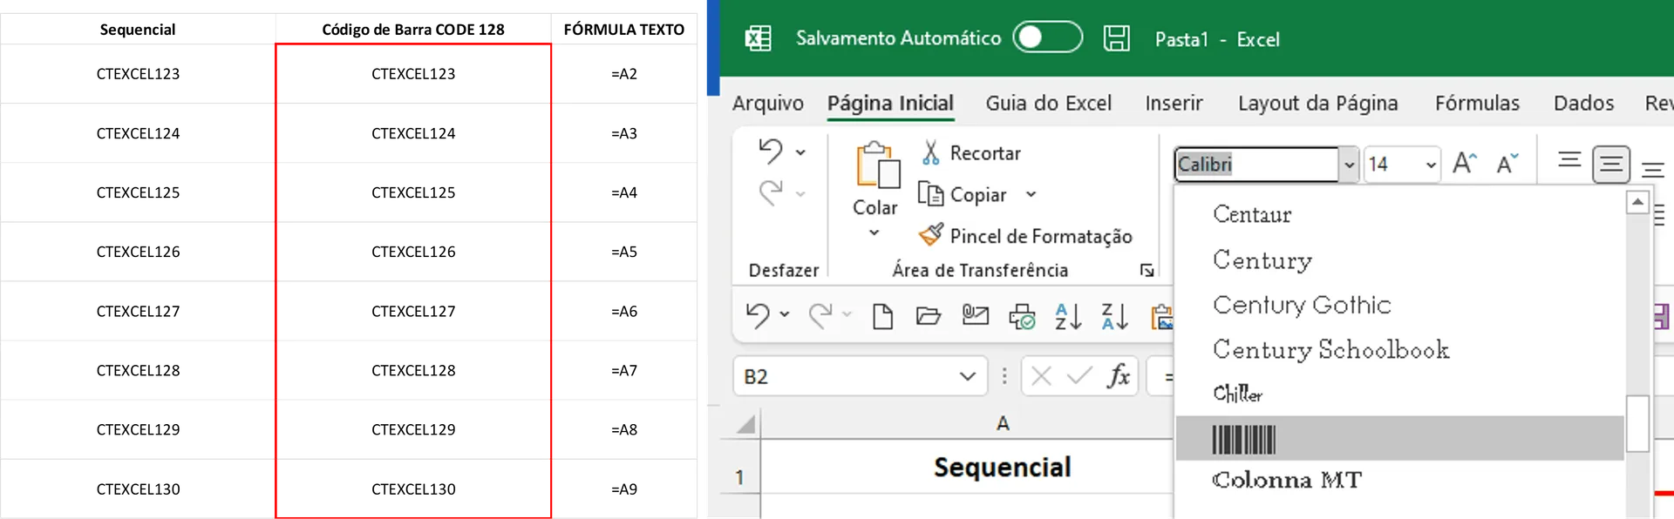Open the font name dropdown arrow

click(1349, 165)
